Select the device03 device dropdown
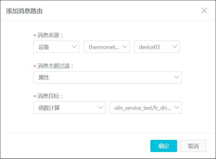Image resolution: width=216 pixels, height=159 pixels. 157,47
